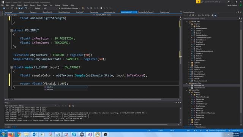Image resolution: width=243 pixels, height=137 pixels.
Task: Open the Debug menu
Action: [32, 5]
